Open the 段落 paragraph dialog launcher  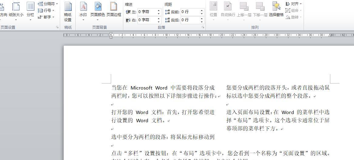click(203, 28)
